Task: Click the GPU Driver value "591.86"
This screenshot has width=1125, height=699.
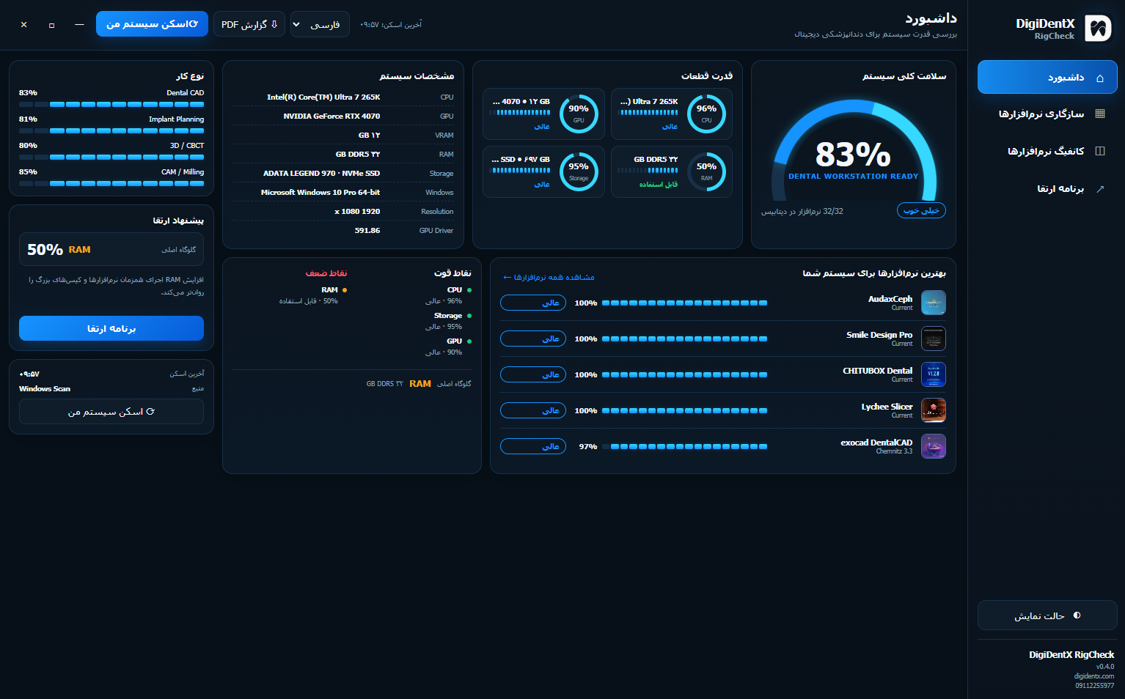Action: pyautogui.click(x=367, y=231)
